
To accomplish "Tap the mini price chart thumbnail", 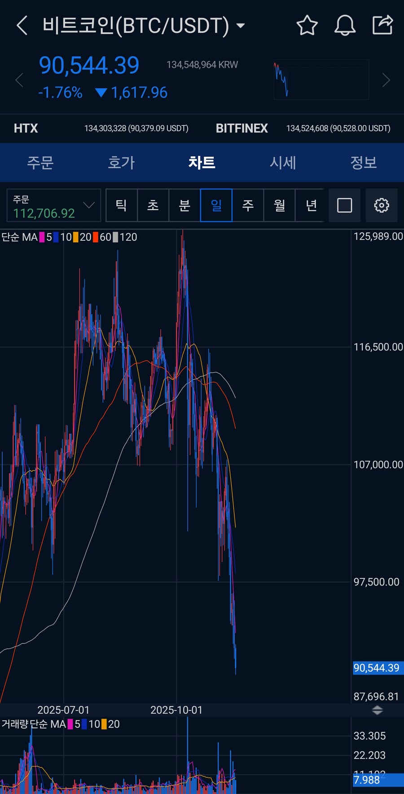I will [x=321, y=80].
